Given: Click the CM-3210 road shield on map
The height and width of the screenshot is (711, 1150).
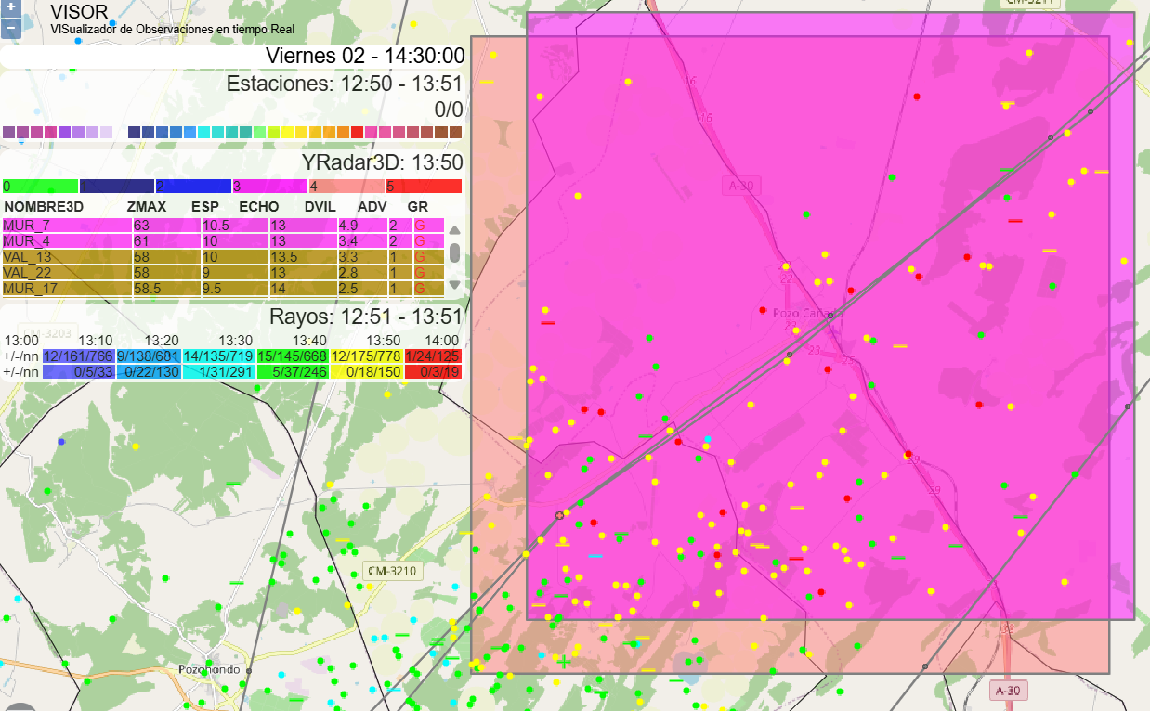Looking at the screenshot, I should tap(392, 571).
